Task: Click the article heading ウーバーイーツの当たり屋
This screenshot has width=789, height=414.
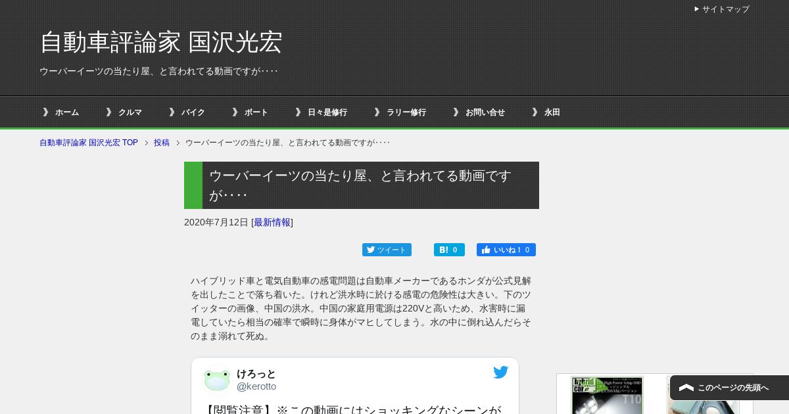Action: pos(362,185)
